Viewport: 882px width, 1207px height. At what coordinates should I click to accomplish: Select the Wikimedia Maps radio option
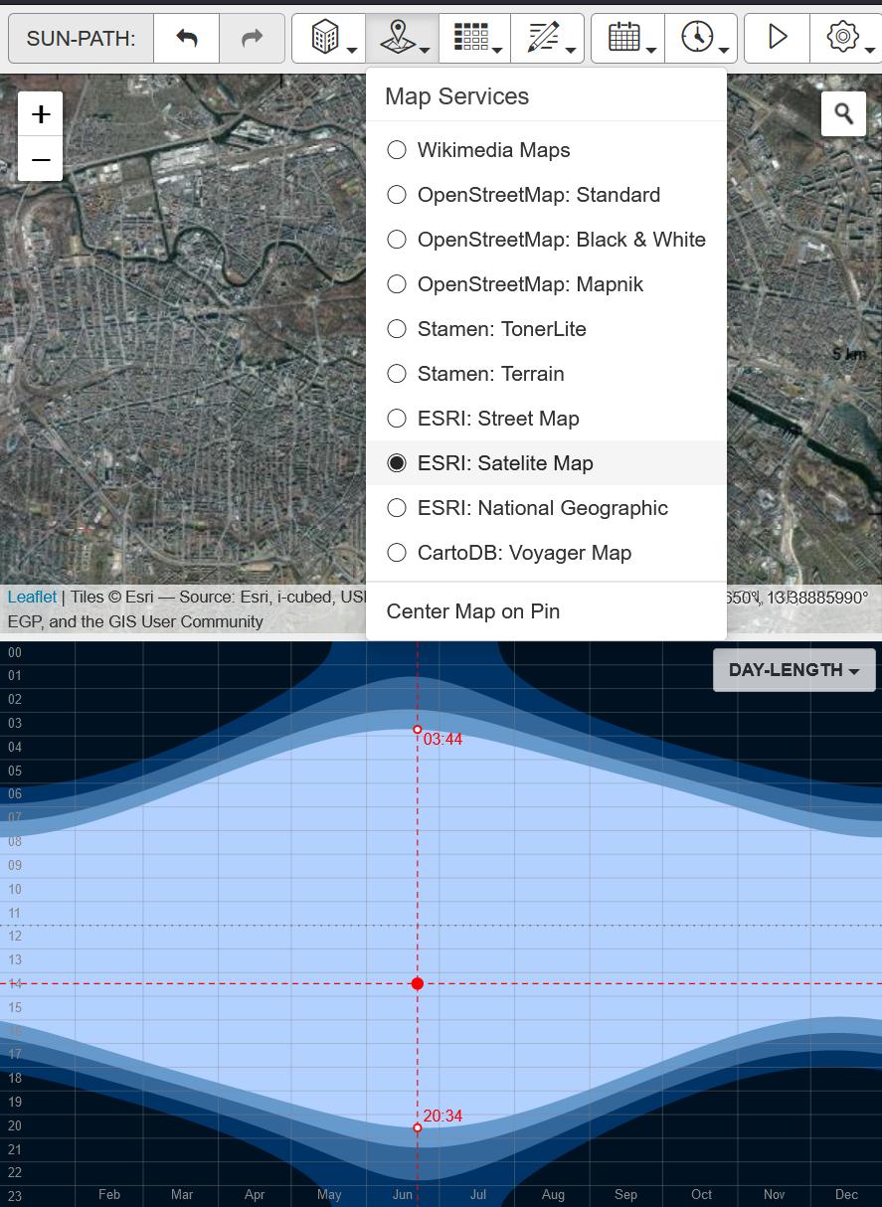coord(397,150)
